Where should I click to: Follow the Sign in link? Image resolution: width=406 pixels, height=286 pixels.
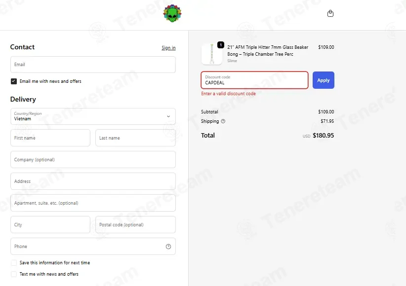click(x=168, y=48)
